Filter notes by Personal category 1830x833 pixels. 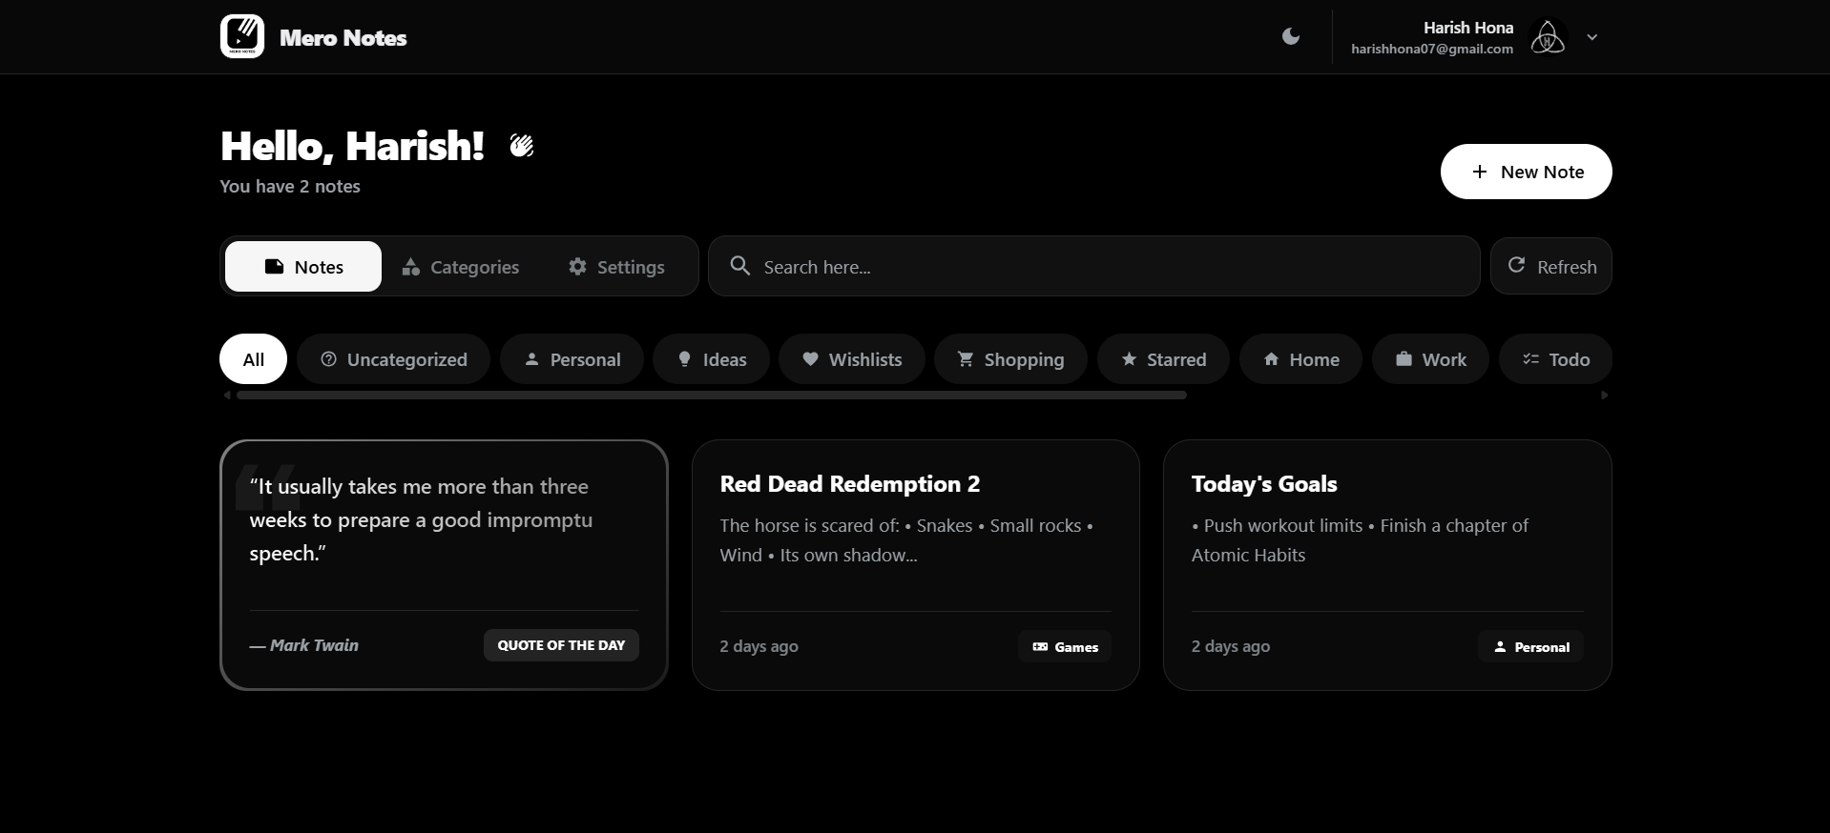[572, 359]
